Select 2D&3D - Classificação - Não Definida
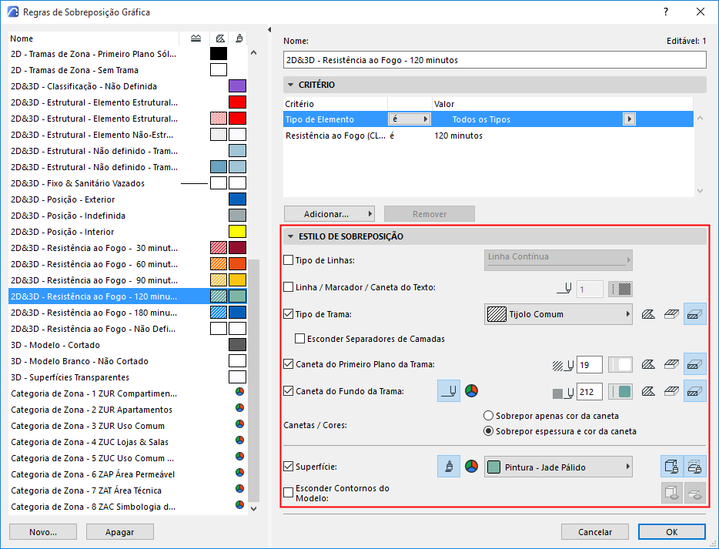The image size is (719, 549). tap(128, 86)
